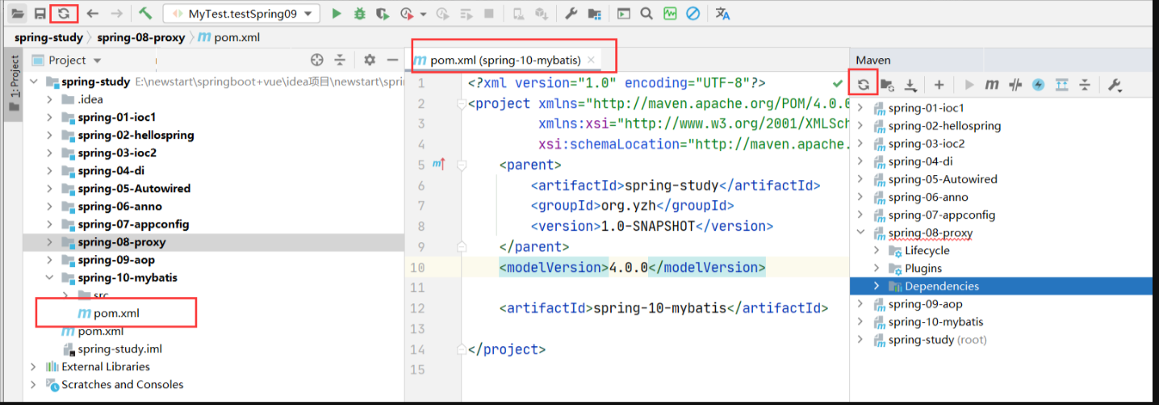Click Execute Maven Goal 'm' icon
The image size is (1159, 405).
(992, 84)
